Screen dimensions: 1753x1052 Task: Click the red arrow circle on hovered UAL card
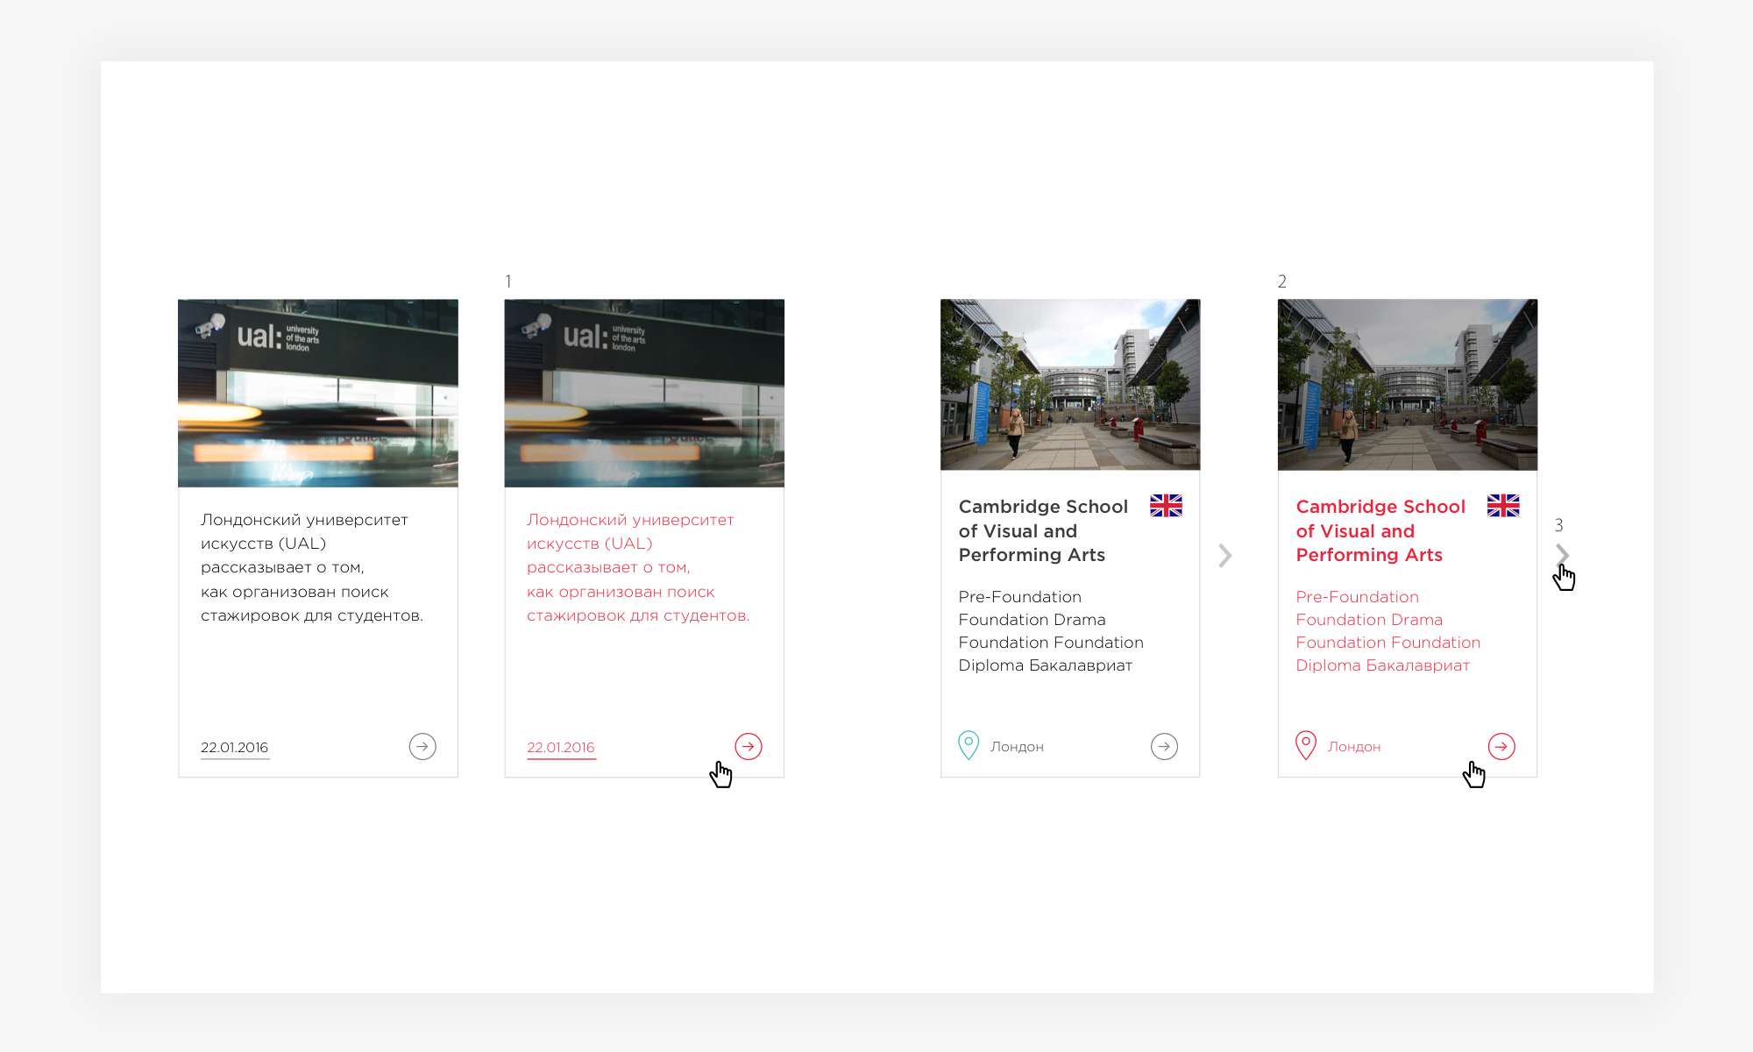click(749, 746)
